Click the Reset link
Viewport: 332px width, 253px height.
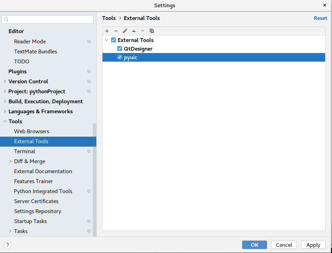pyautogui.click(x=320, y=18)
